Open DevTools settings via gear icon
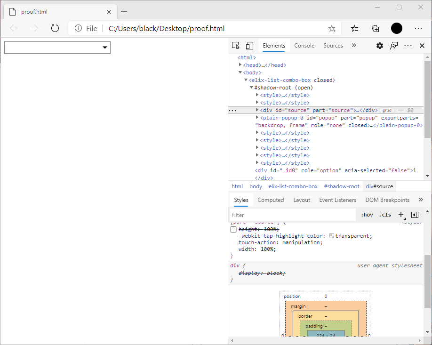432x345 pixels. pyautogui.click(x=380, y=45)
